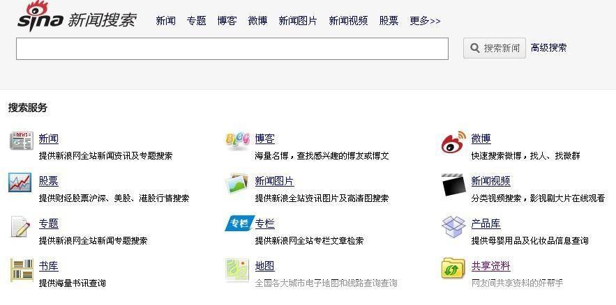Select 新闻视频 in the top navigation
The height and width of the screenshot is (305, 616).
(349, 21)
